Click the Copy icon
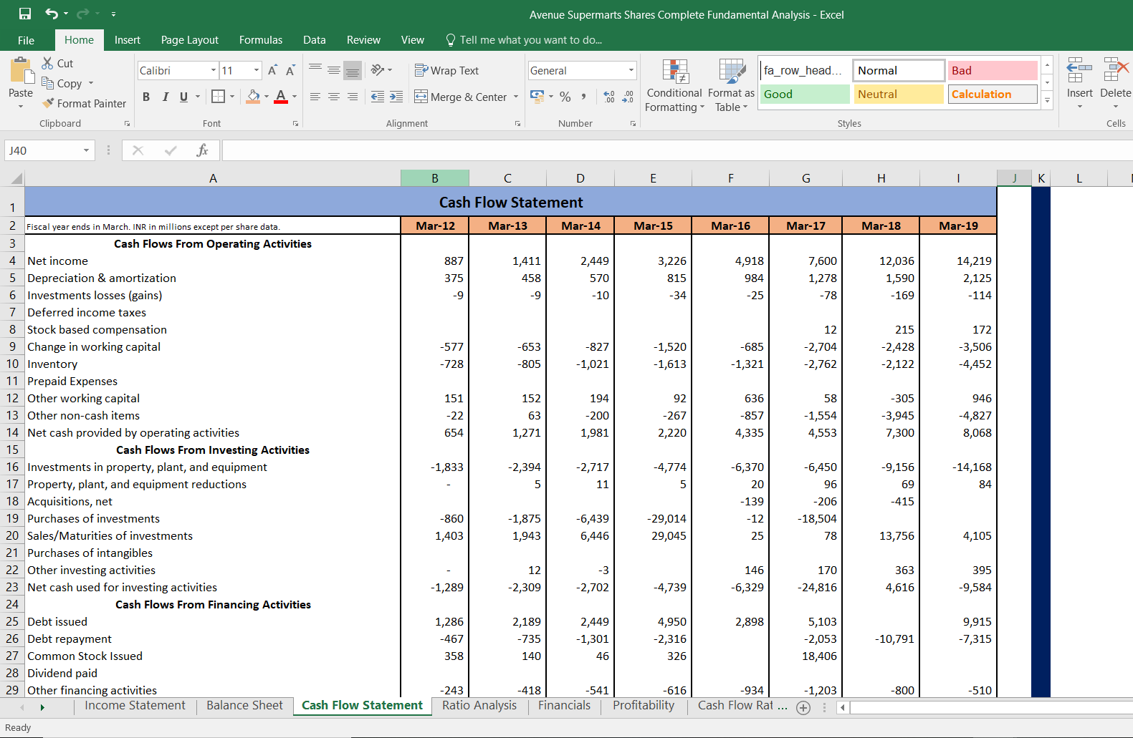This screenshot has height=738, width=1133. pos(48,83)
